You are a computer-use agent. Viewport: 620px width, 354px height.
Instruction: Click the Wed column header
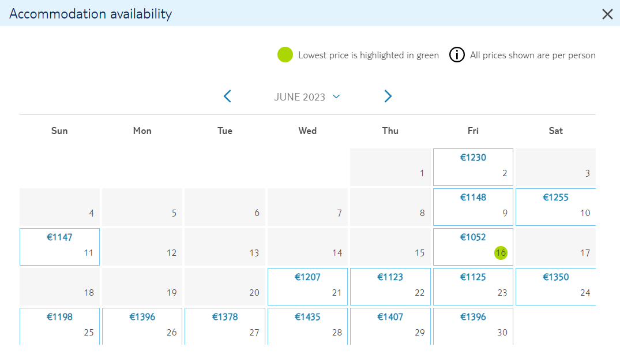tap(307, 131)
